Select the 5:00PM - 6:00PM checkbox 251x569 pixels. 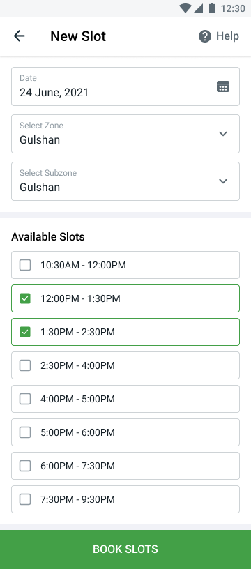[x=25, y=432]
